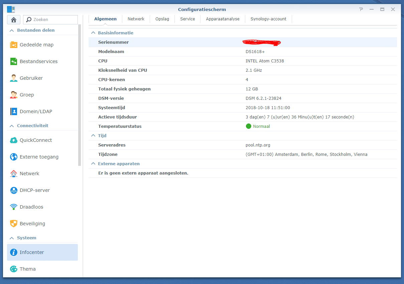
Task: Open Thema palette icon
Action: (14, 269)
